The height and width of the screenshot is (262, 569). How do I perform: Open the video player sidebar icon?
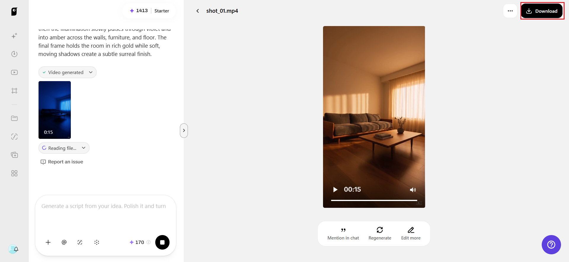click(14, 72)
